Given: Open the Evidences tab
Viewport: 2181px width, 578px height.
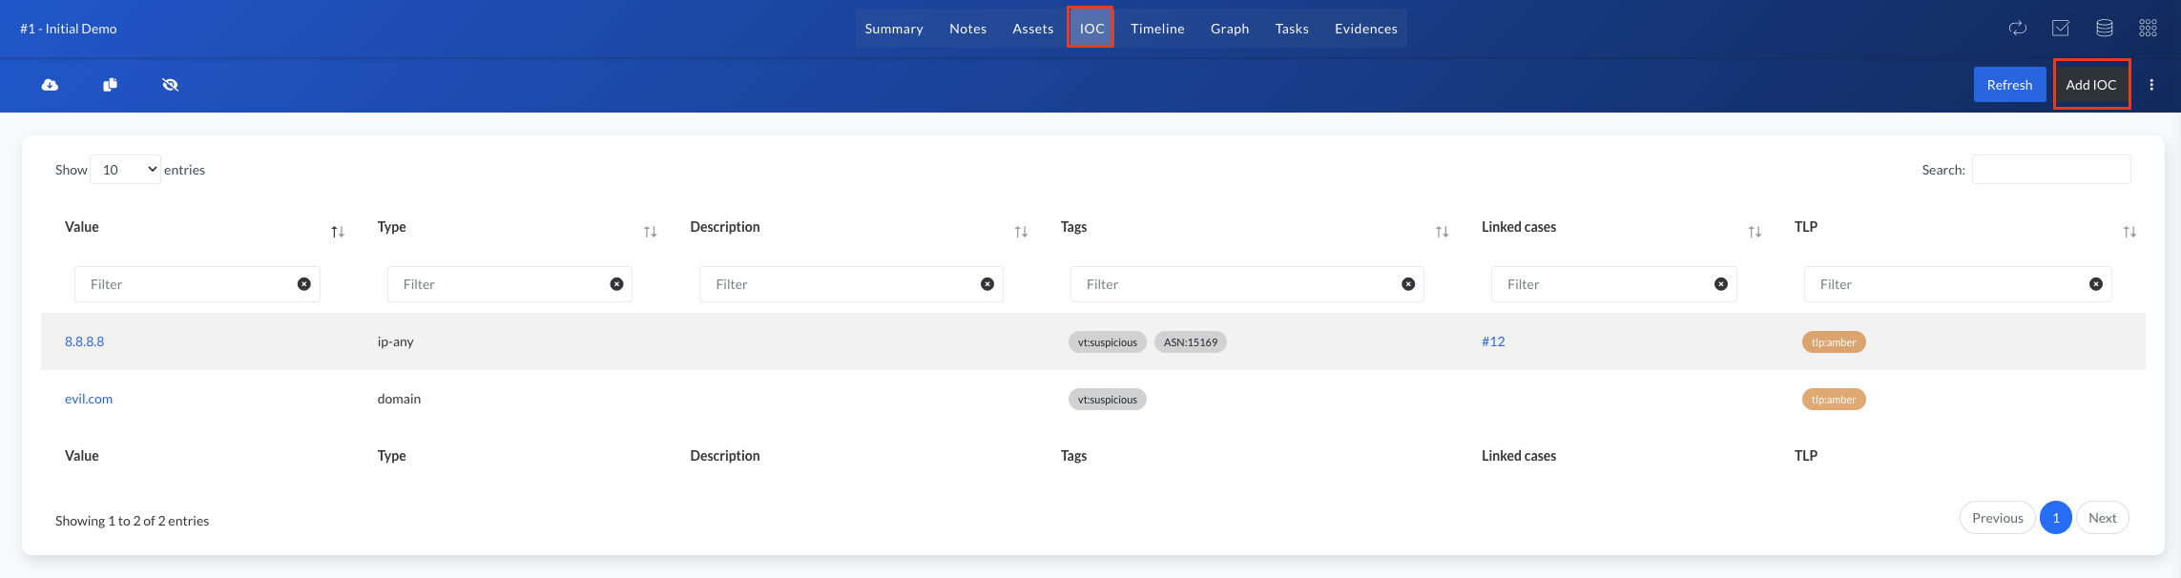Looking at the screenshot, I should (x=1366, y=29).
